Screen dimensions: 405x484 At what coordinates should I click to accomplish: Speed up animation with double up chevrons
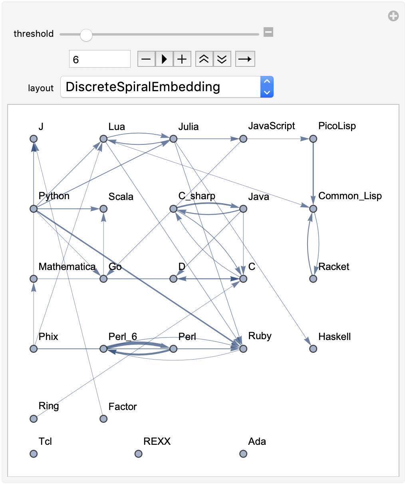[x=204, y=59]
